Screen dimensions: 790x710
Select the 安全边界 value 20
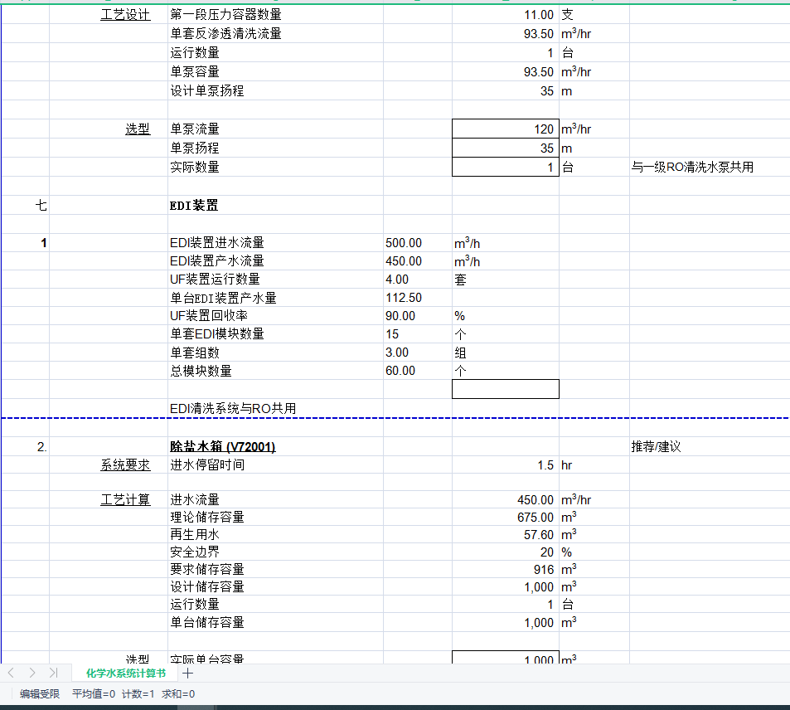pyautogui.click(x=506, y=552)
